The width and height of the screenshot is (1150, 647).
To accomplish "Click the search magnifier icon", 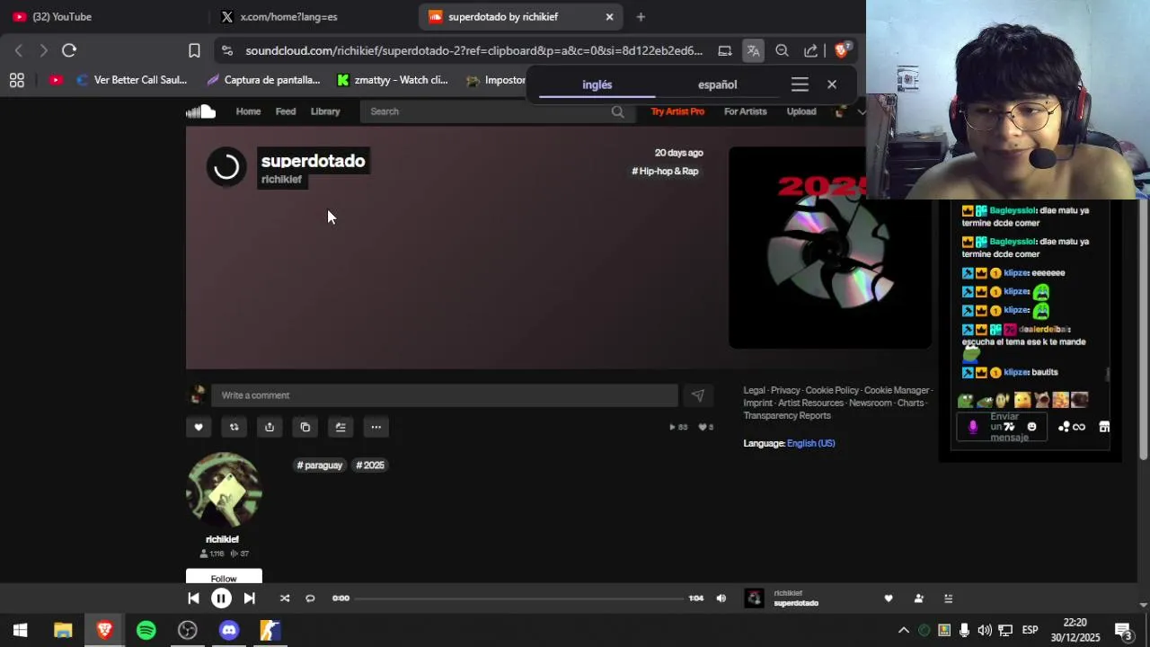I will (617, 111).
